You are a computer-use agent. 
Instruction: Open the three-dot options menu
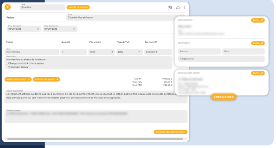click(x=185, y=7)
